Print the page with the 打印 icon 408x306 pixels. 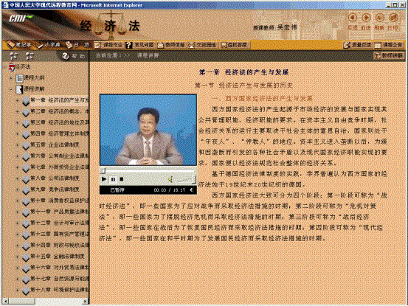coord(394,18)
